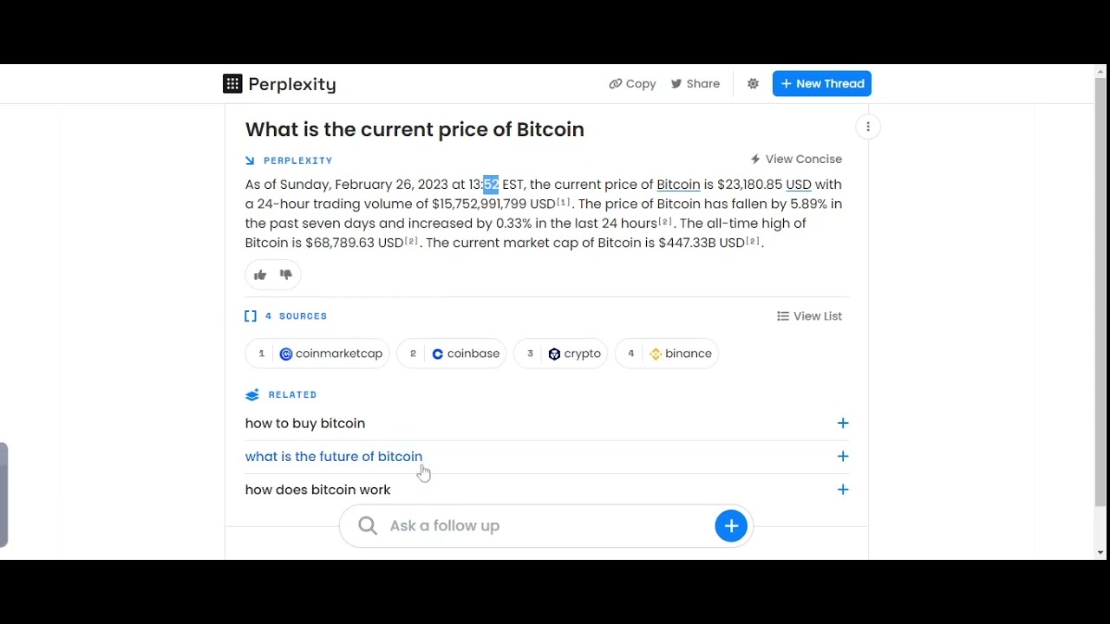Click the blue plus submit button
The image size is (1110, 624).
731,526
